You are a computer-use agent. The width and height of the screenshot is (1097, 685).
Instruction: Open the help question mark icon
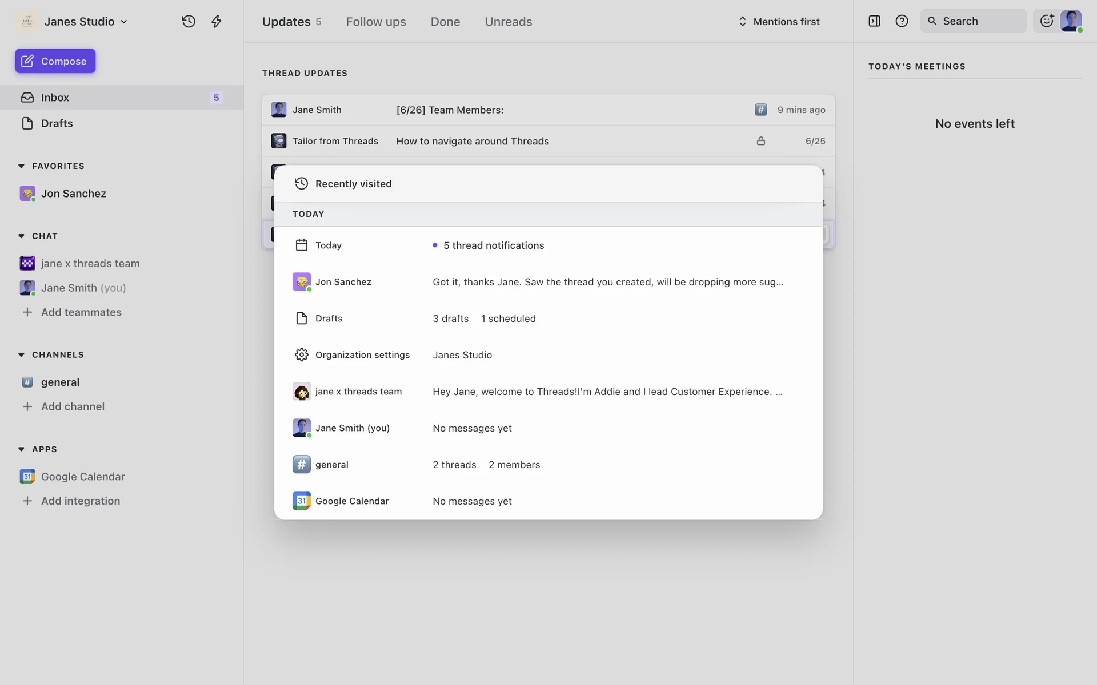902,21
